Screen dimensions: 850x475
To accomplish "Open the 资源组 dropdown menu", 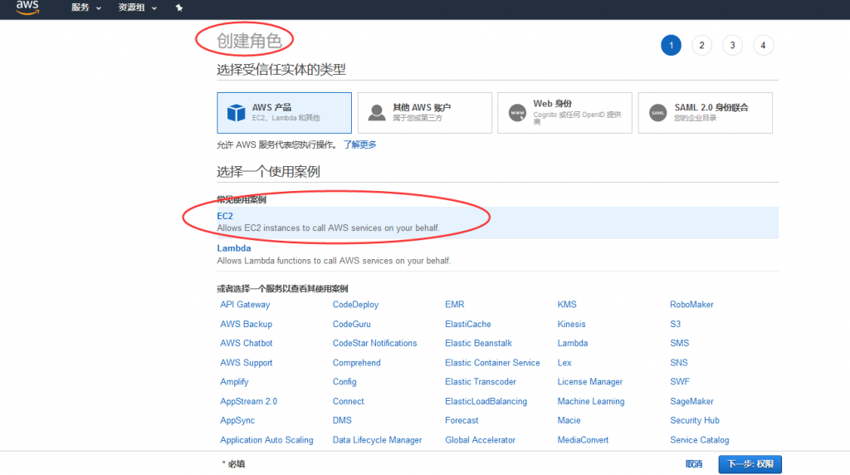I will click(x=138, y=7).
